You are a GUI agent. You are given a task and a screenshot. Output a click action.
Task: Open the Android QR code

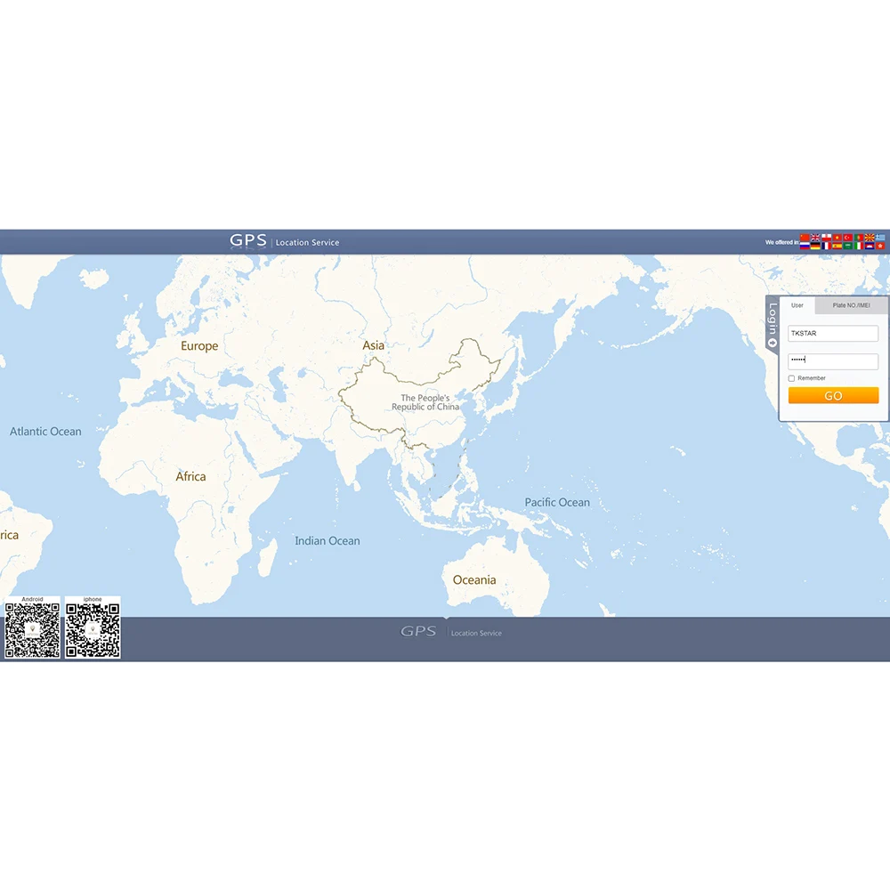(32, 630)
